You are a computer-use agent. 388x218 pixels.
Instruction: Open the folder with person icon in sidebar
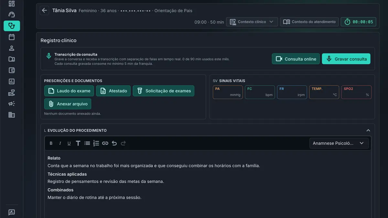tap(12, 59)
